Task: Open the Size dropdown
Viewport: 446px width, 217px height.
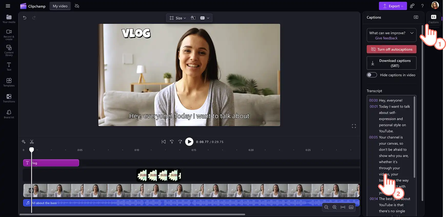Action: click(178, 18)
